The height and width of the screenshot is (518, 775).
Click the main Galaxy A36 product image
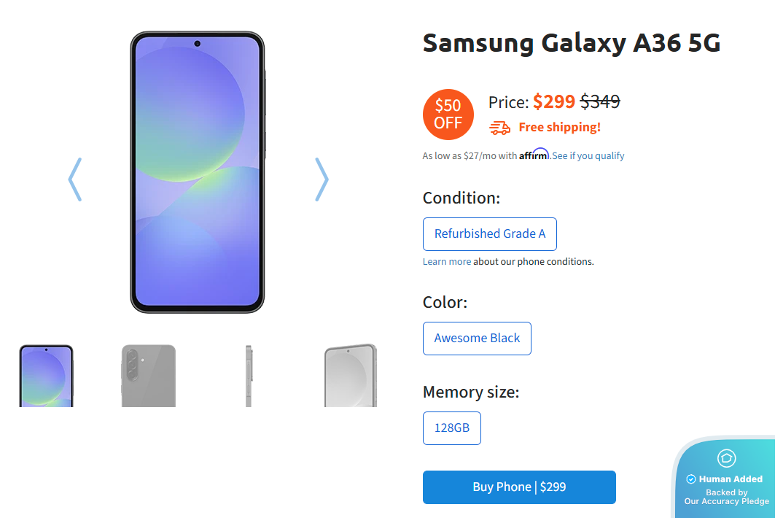coord(197,172)
